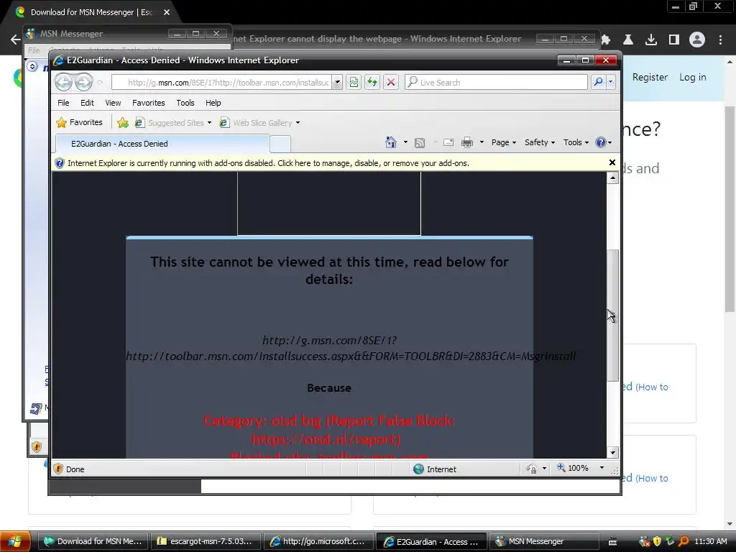This screenshot has height=552, width=736.
Task: Click the Windows Start button
Action: pos(15,541)
